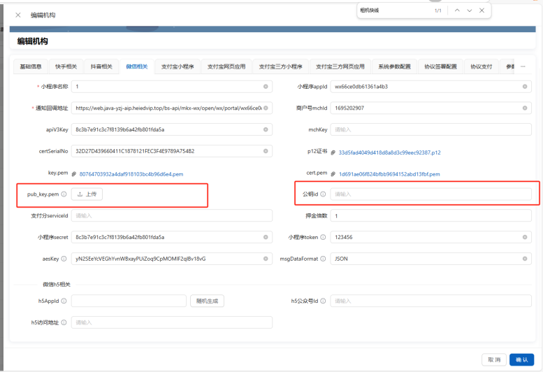Focus the 公钥id input field
This screenshot has width=543, height=372.
(430, 194)
